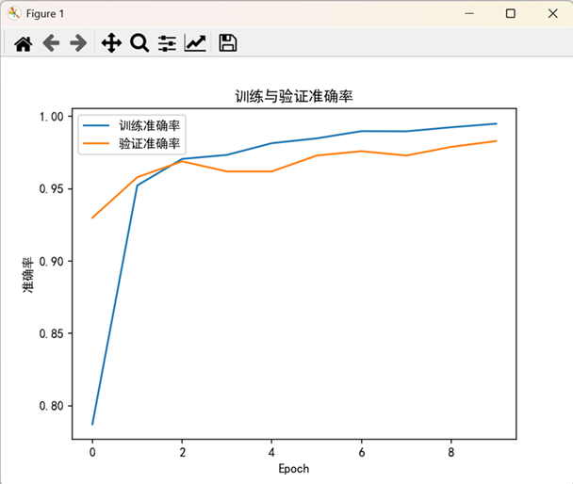
Task: Open the Configure subplots sliders dialog
Action: [167, 42]
